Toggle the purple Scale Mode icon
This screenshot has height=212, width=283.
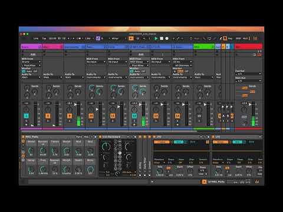[x=98, y=38]
